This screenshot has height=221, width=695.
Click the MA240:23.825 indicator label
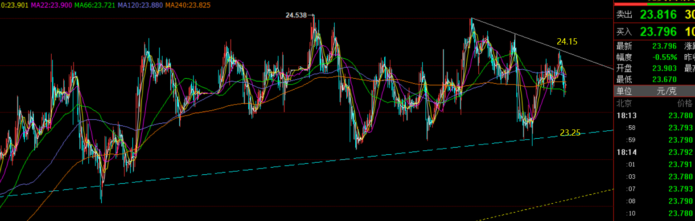(x=189, y=5)
